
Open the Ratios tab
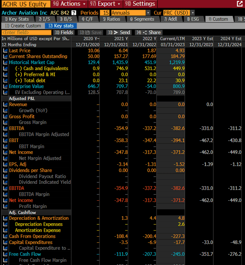[x=111, y=19]
